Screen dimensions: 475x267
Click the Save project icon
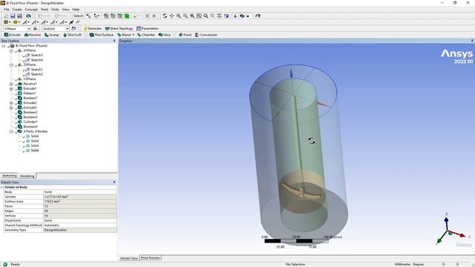pos(13,16)
